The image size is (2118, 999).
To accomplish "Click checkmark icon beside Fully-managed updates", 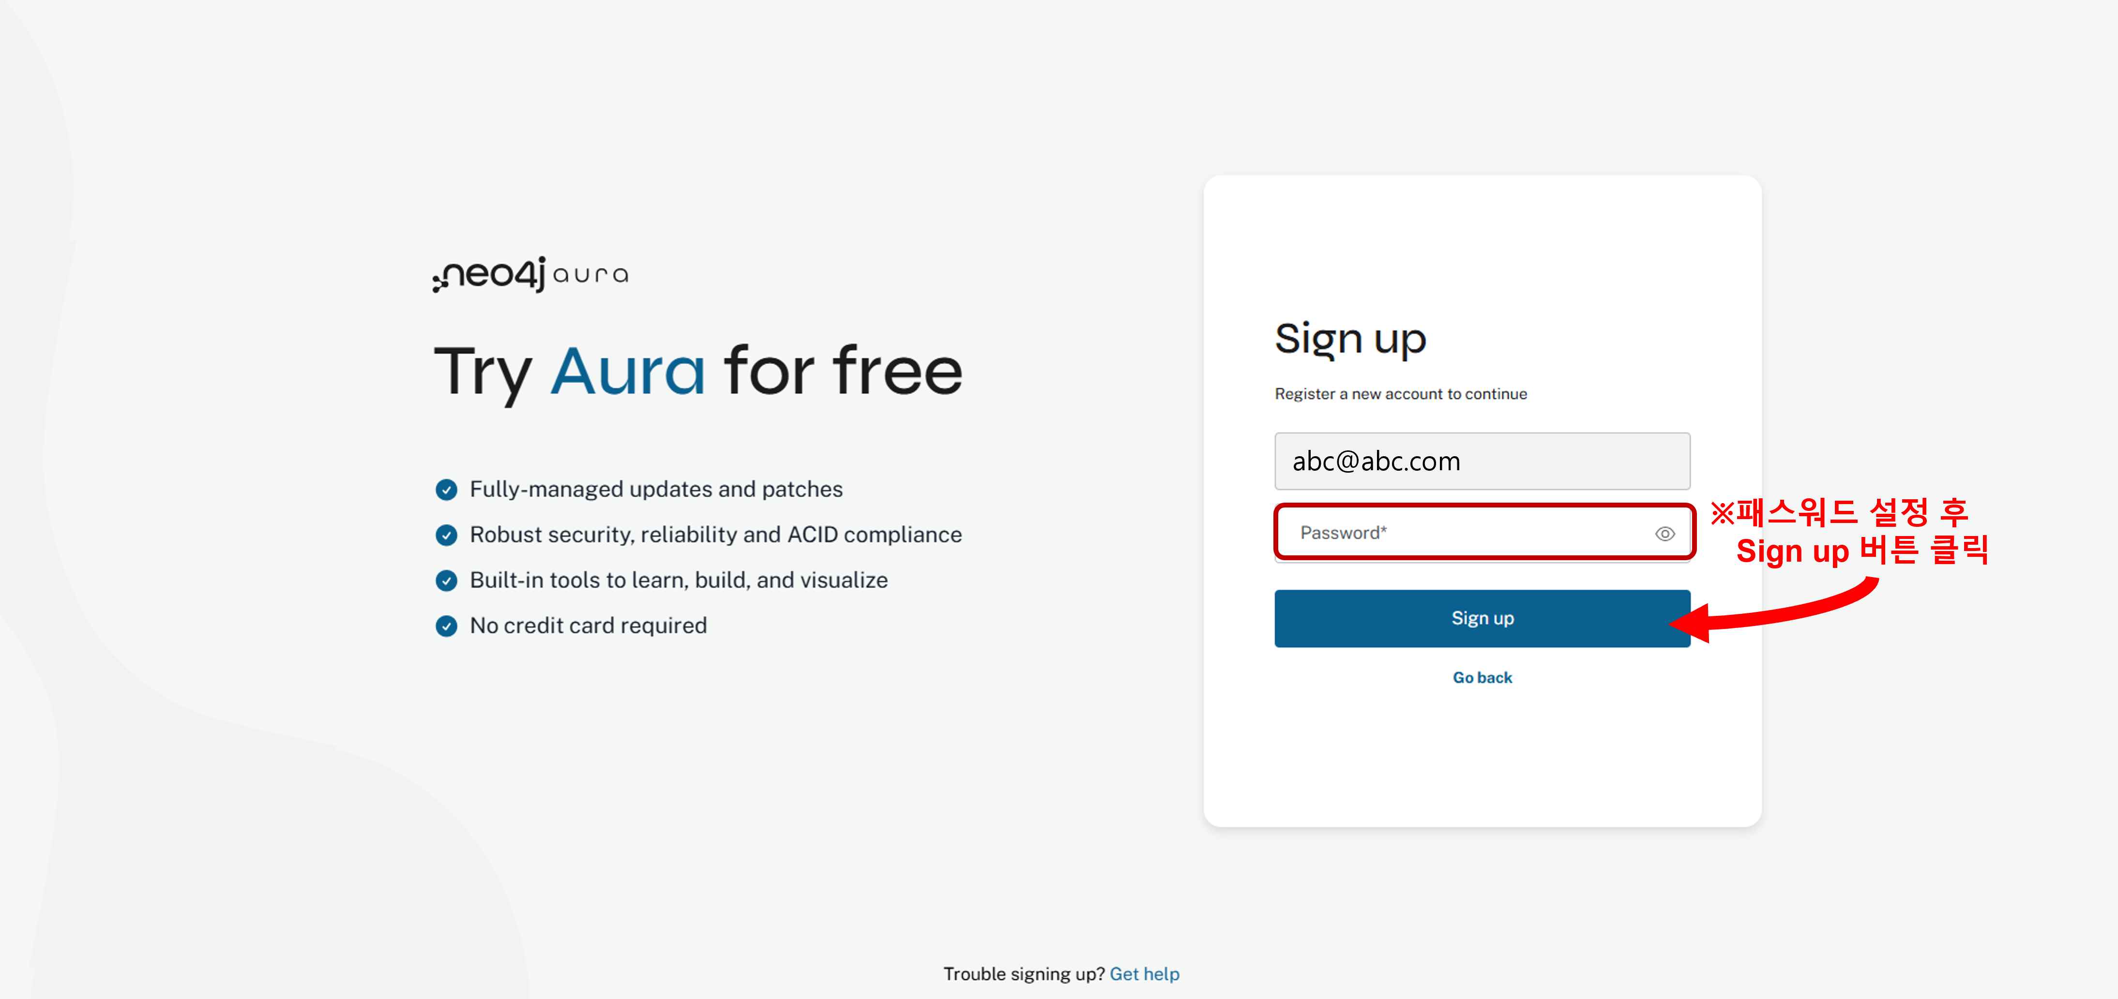I will tap(446, 490).
